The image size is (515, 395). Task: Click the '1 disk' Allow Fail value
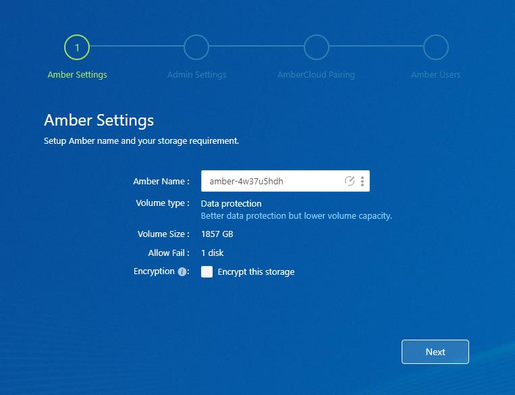[212, 253]
